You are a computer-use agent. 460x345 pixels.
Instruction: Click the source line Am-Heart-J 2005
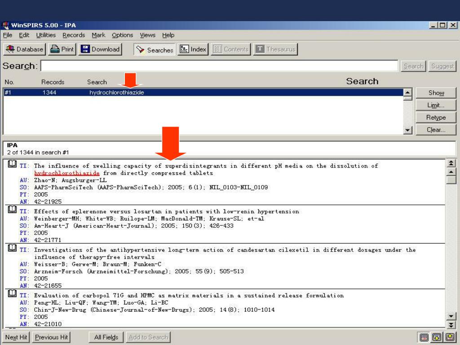click(x=134, y=226)
